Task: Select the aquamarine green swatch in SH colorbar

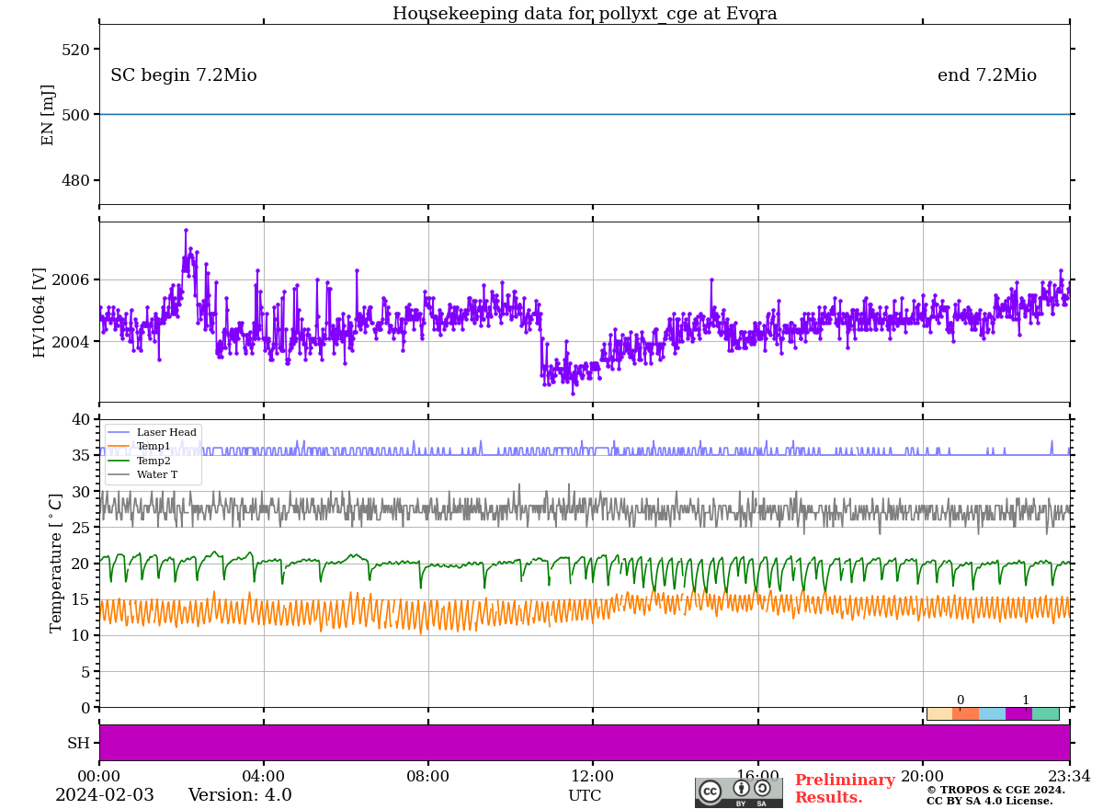Action: (1046, 713)
